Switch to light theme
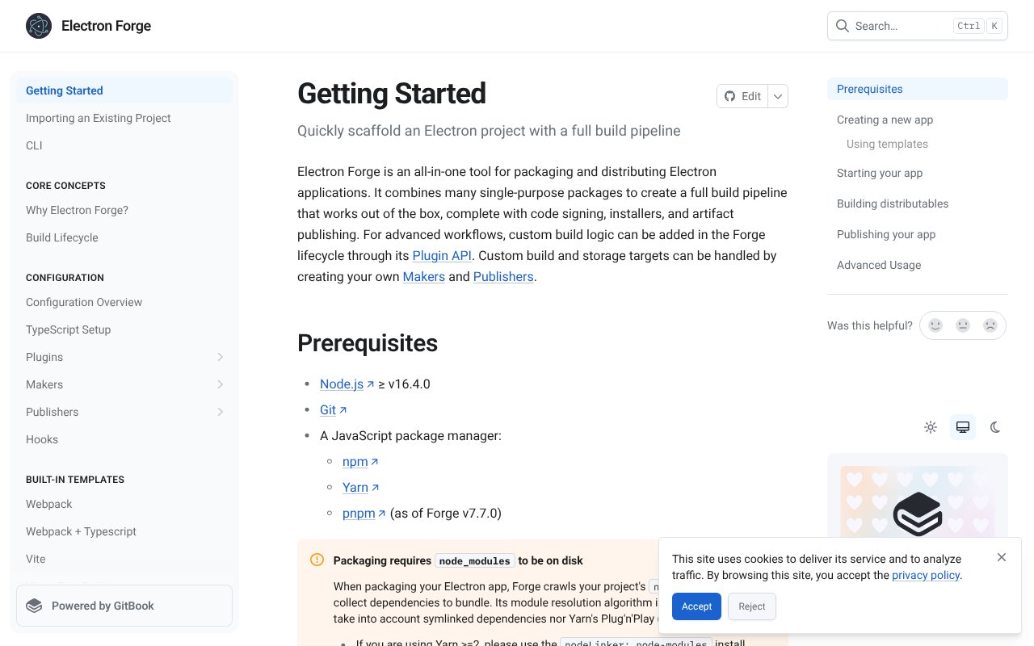Viewport: 1034px width, 646px height. tap(931, 427)
